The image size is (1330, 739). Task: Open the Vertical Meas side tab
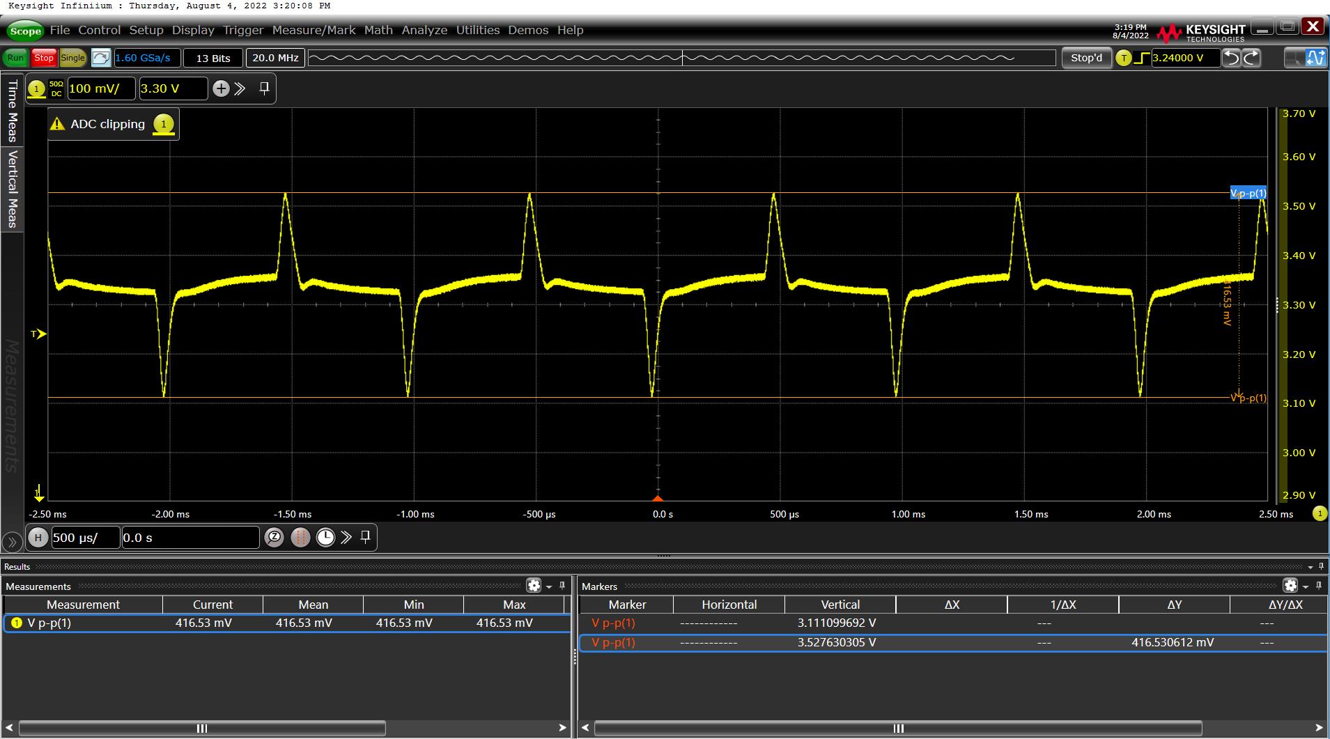[12, 189]
